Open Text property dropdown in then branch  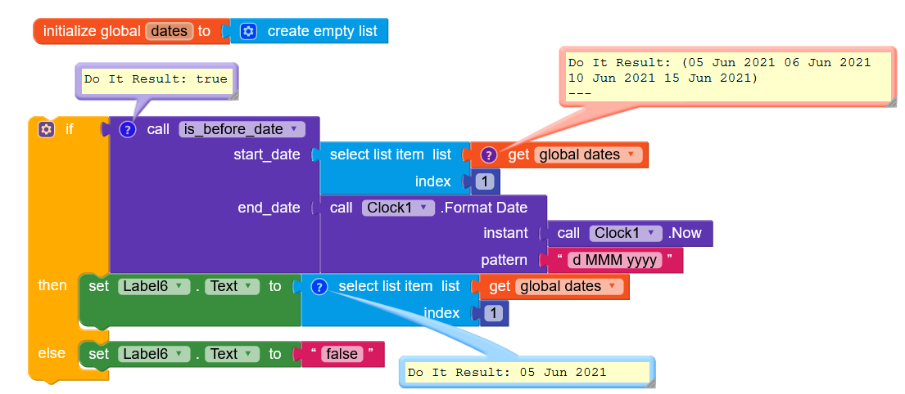[x=232, y=286]
